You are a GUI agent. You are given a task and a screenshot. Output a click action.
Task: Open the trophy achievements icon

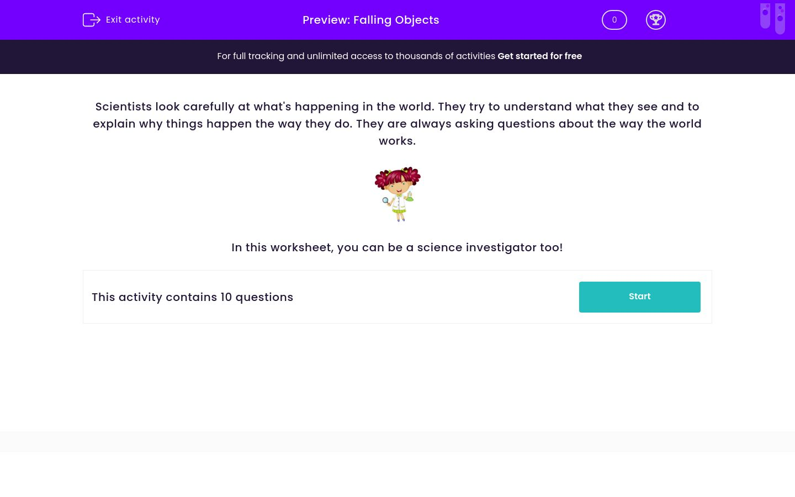point(655,20)
